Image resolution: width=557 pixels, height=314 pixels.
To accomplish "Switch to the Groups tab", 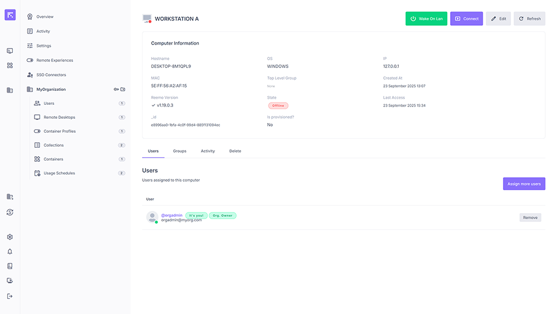I will point(179,151).
